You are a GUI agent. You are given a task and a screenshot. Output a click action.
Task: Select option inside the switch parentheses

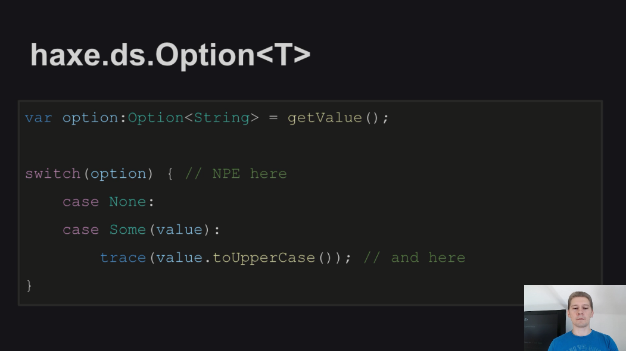pos(119,174)
